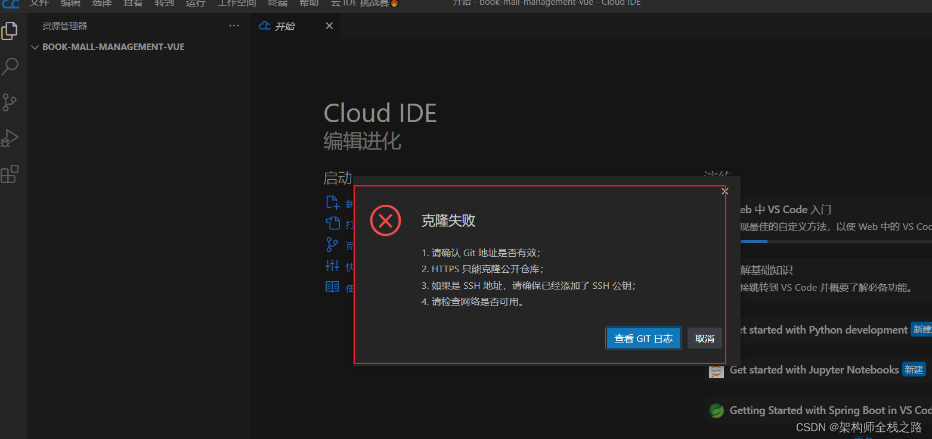Open the 资源管理器 more actions (…) menu
Image resolution: width=932 pixels, height=439 pixels.
234,26
